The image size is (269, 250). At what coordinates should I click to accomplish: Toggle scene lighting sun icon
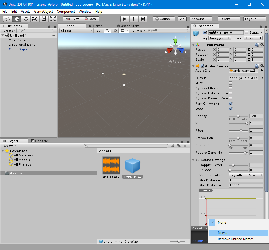click(107, 31)
